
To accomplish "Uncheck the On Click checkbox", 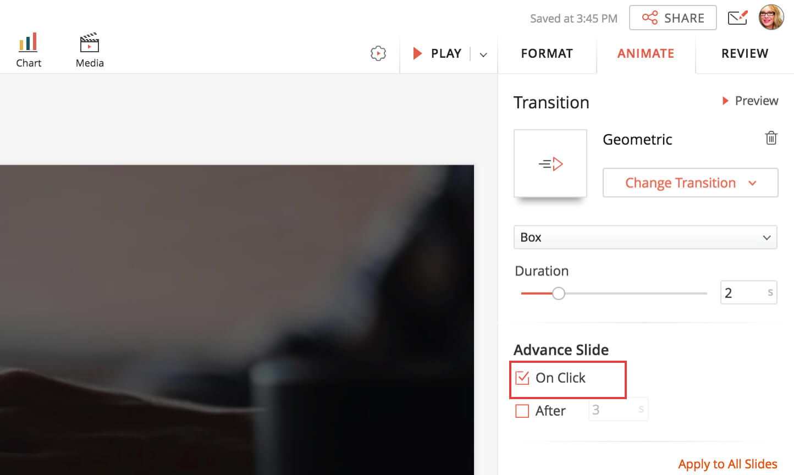I will tap(522, 378).
